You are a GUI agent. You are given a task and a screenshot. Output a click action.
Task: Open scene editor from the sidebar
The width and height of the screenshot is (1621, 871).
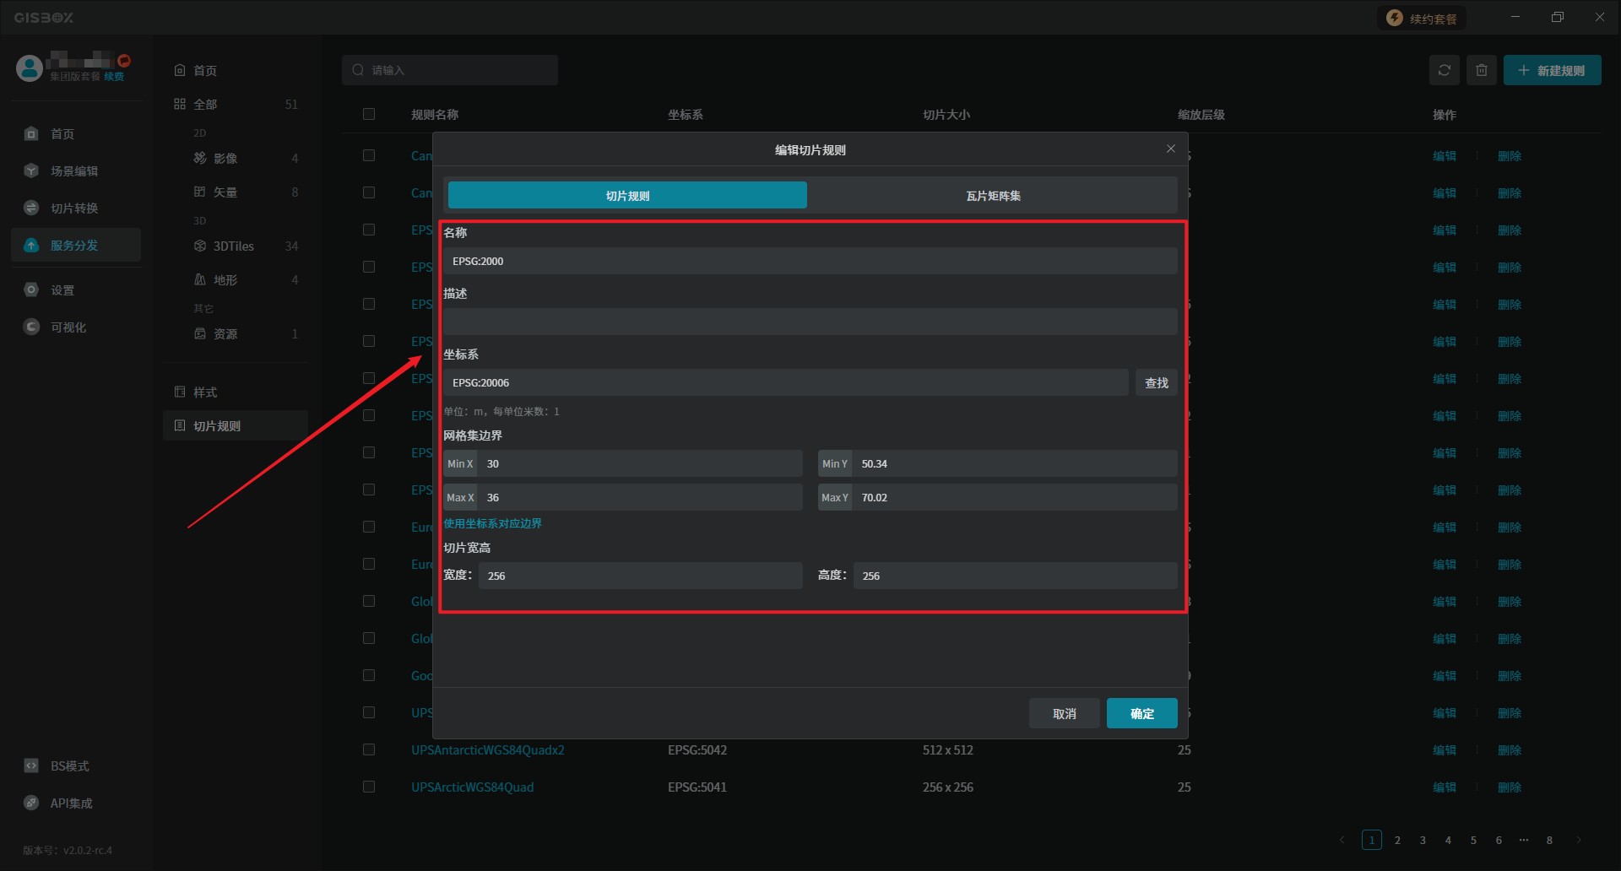click(x=73, y=171)
